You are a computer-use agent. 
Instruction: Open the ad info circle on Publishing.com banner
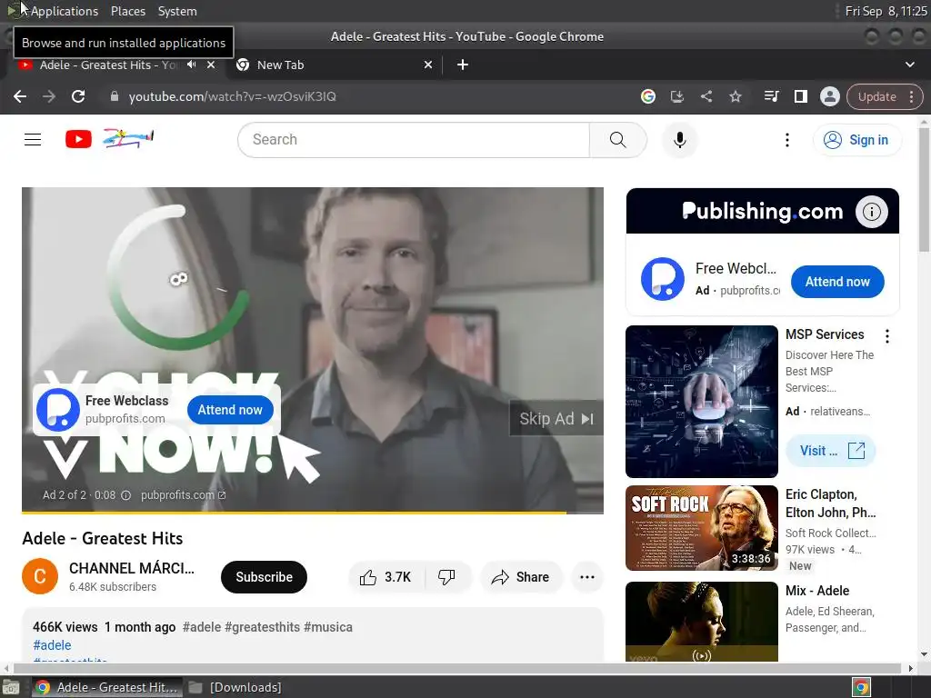pyautogui.click(x=871, y=211)
